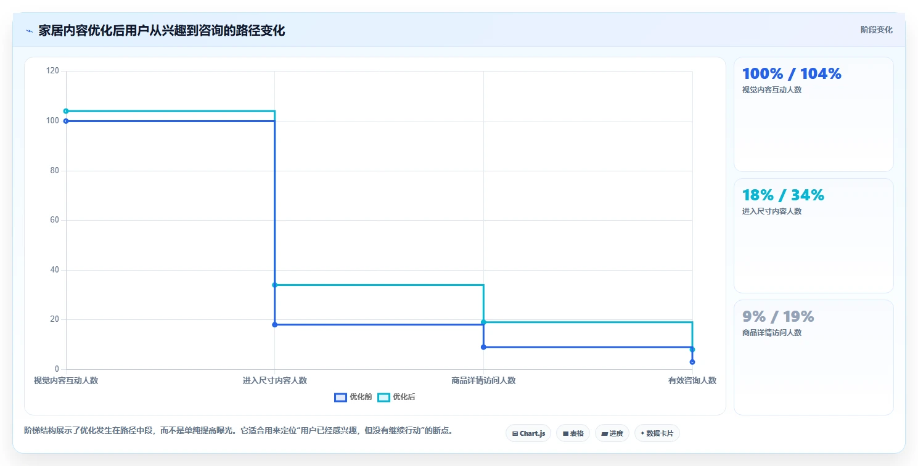Click the blue 优化前 point at 商品详情访问人数

coord(483,347)
